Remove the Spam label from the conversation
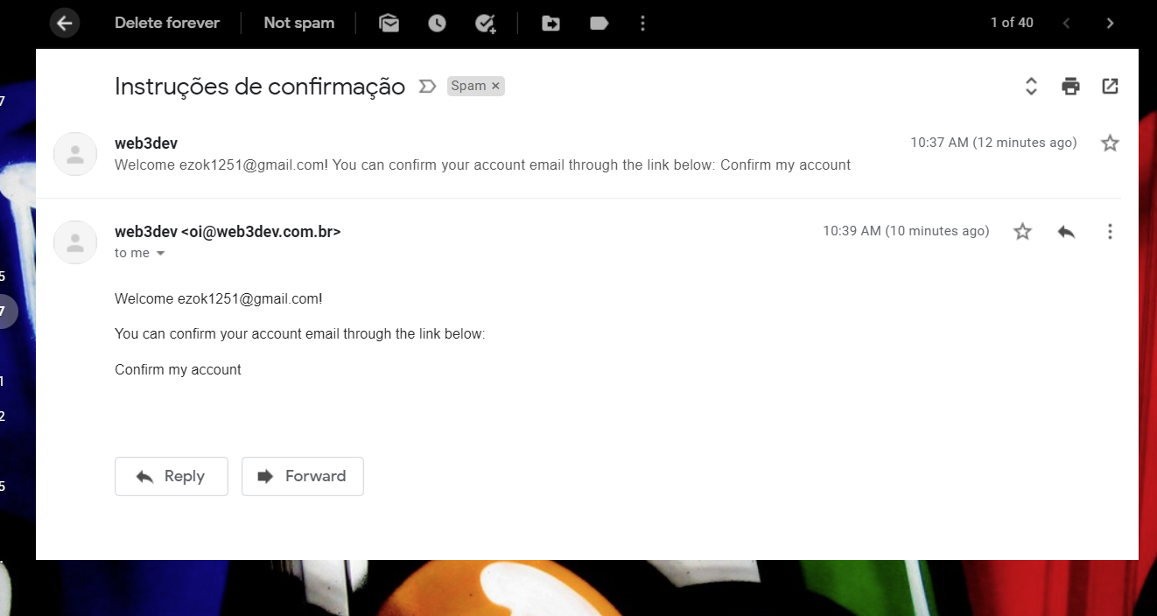Image resolution: width=1157 pixels, height=616 pixels. 494,86
